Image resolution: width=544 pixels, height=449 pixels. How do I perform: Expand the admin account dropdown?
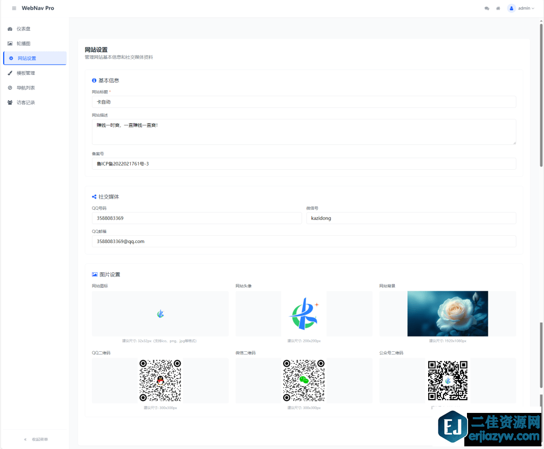526,8
